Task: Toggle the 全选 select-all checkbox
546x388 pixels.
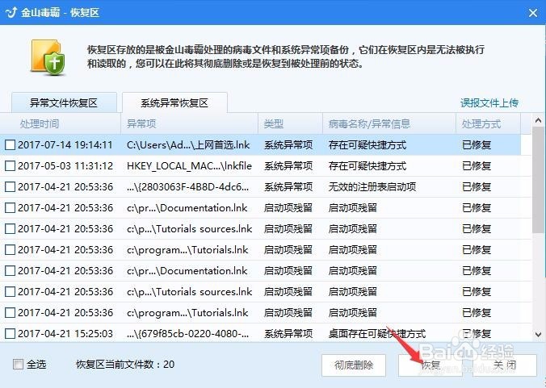Action: pos(18,365)
